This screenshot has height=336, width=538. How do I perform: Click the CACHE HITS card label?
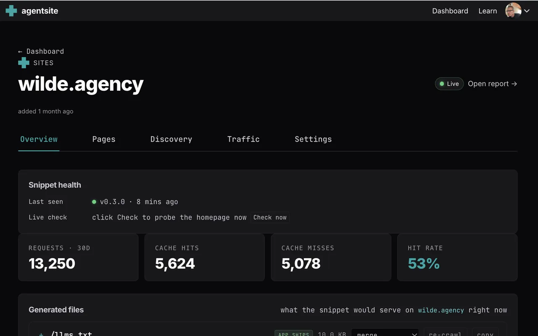[x=177, y=248]
